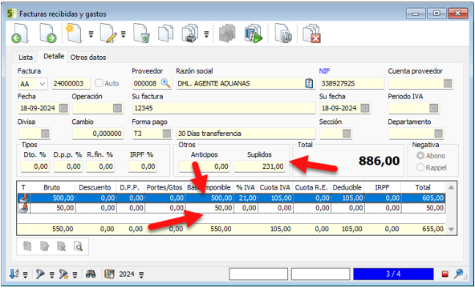Create a new invoice document

pos(74,34)
